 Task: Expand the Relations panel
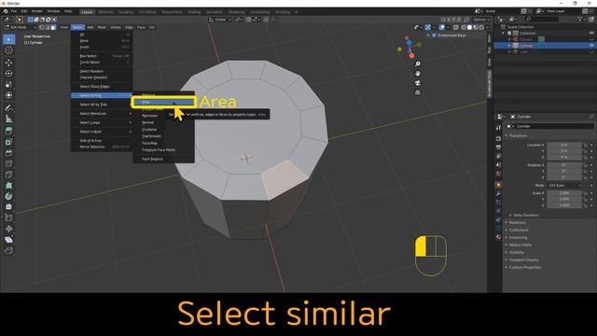(517, 222)
